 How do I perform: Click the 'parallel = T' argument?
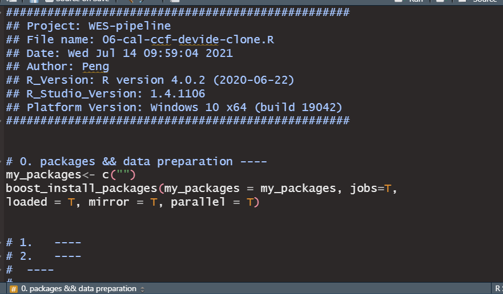tap(212, 202)
